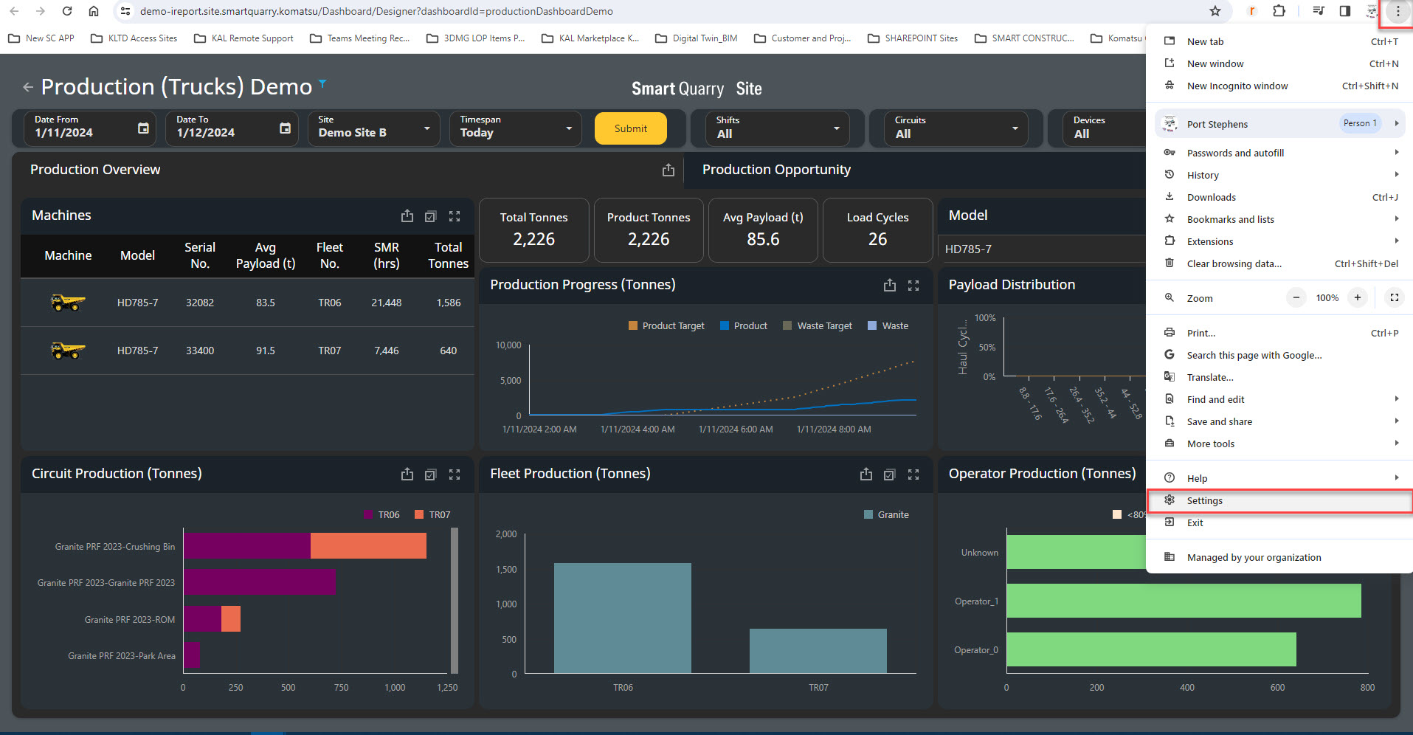This screenshot has width=1413, height=735.
Task: Select Clear browsing data menu item
Action: point(1279,263)
